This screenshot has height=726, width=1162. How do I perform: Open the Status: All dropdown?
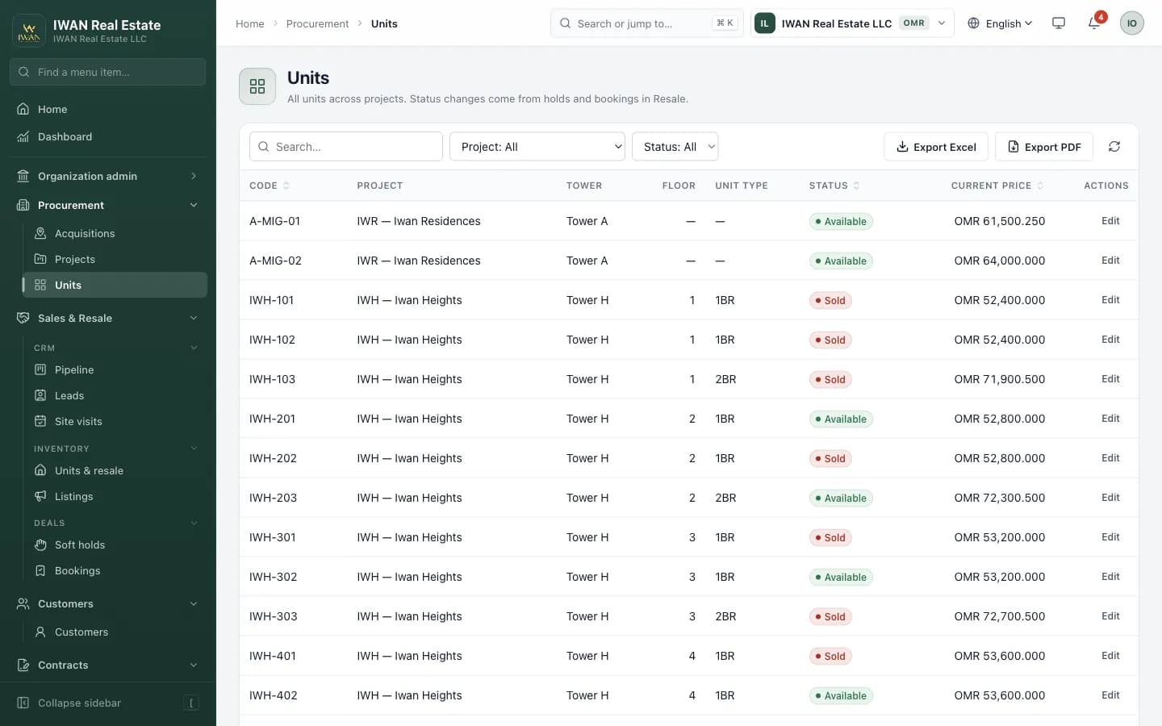675,147
